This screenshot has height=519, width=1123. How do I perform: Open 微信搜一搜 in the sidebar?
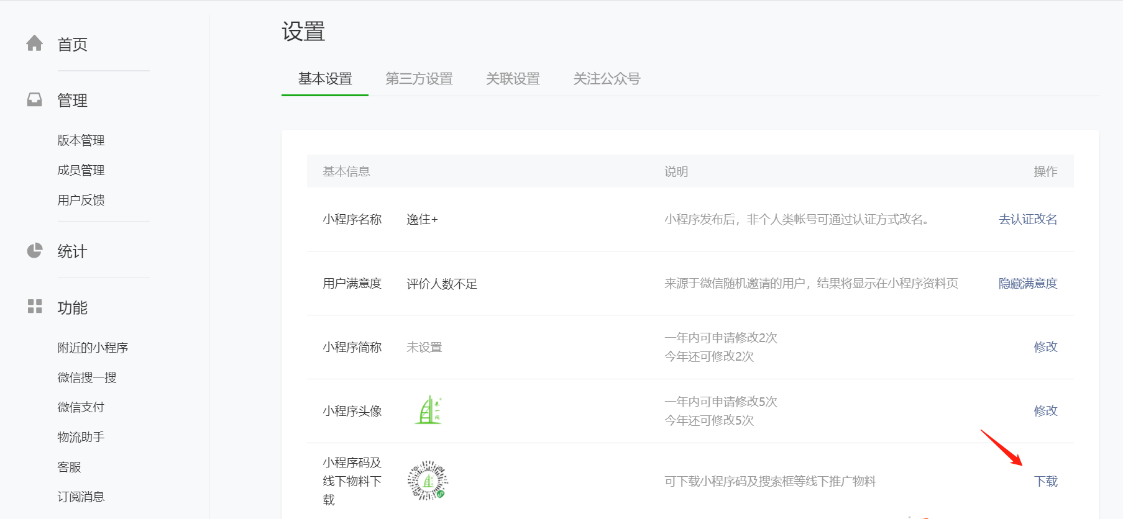(87, 377)
